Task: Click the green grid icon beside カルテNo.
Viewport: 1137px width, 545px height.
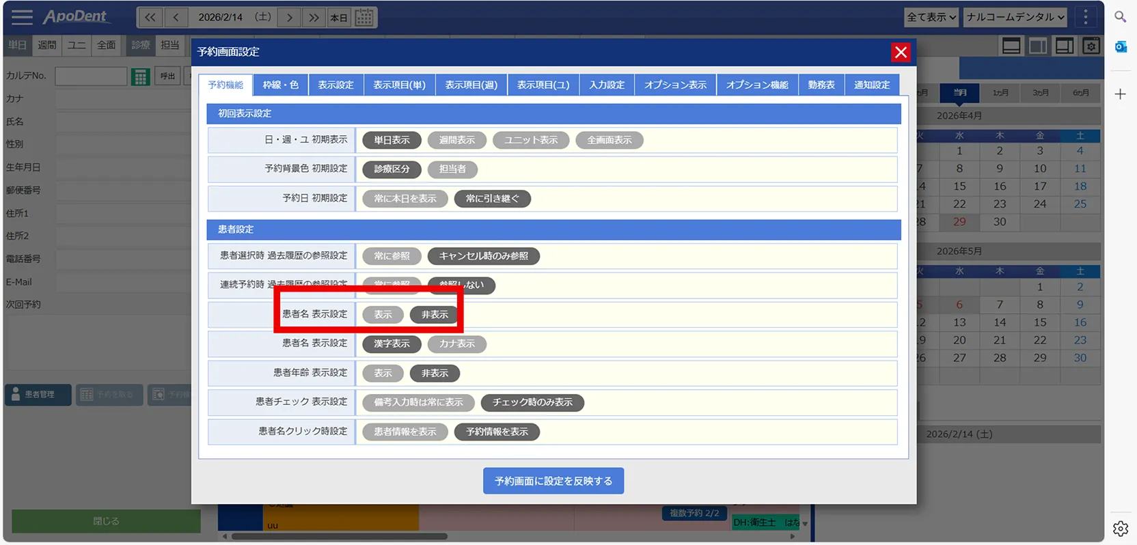Action: tap(140, 76)
